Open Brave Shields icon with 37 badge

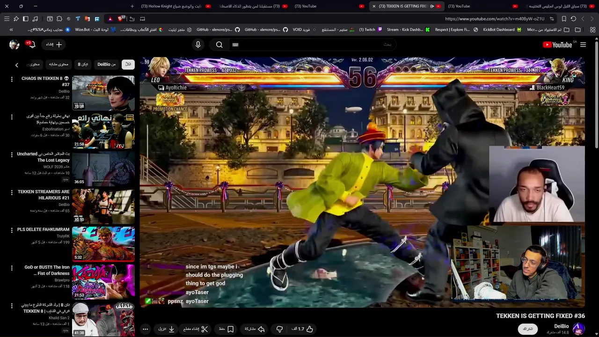[x=121, y=19]
